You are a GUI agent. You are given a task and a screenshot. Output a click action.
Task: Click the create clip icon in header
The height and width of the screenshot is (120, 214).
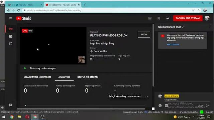pyautogui.click(x=150, y=18)
